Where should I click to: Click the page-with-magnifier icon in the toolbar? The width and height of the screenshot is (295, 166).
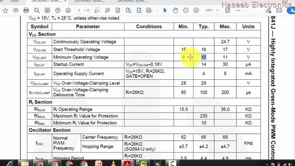coord(129,10)
